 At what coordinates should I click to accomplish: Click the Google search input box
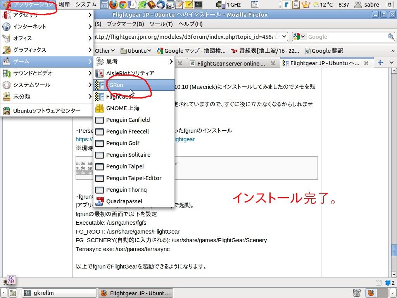[x=347, y=37]
